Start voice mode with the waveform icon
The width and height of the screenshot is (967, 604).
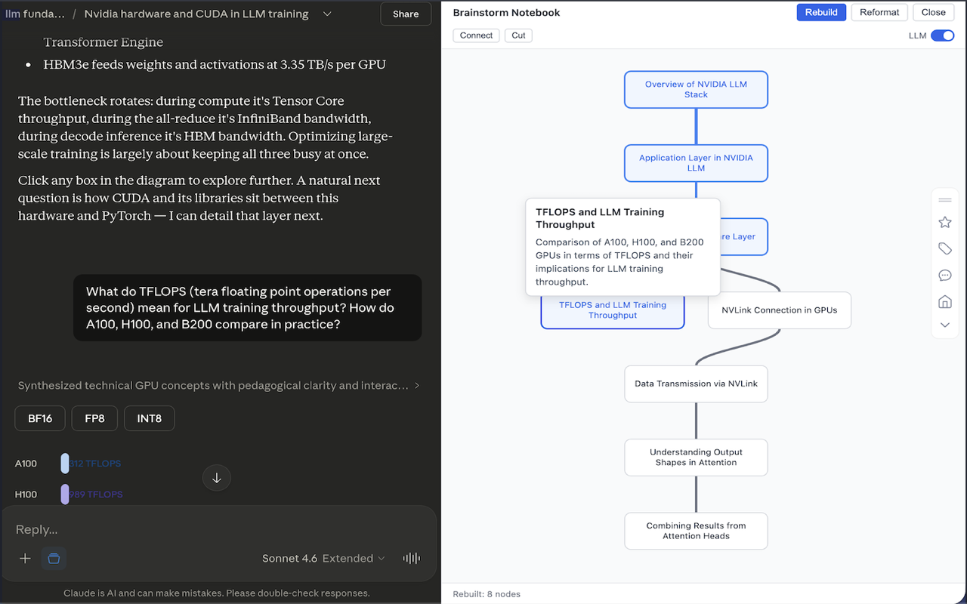tap(412, 558)
